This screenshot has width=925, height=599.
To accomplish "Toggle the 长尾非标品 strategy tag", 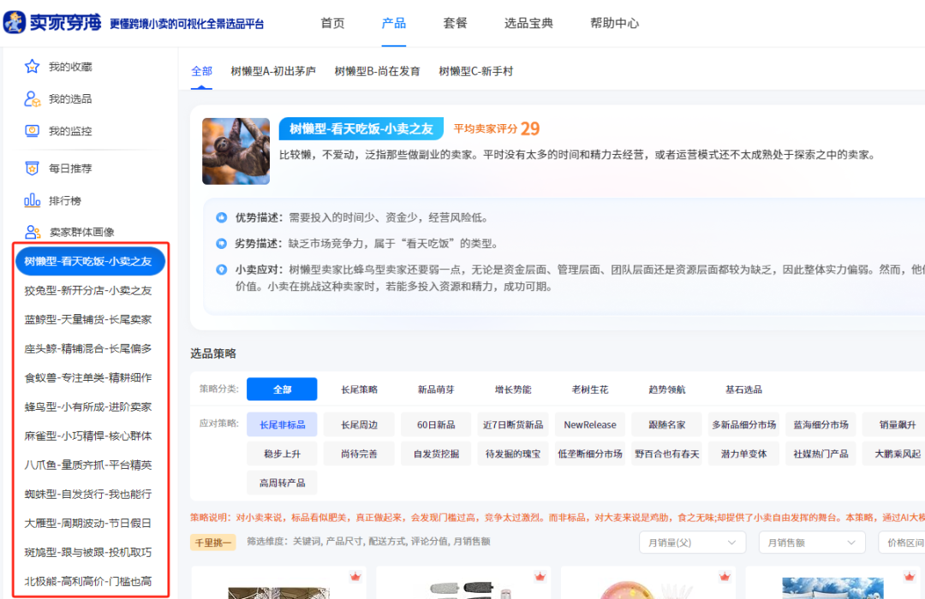I will tap(282, 424).
